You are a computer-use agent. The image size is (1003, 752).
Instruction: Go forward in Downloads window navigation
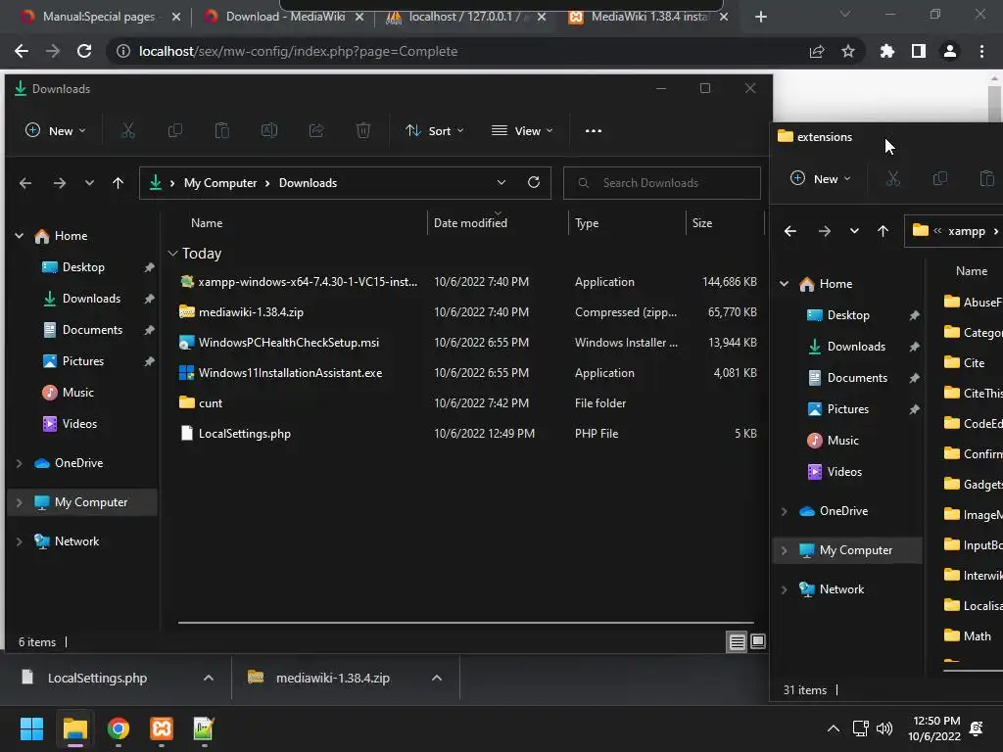point(60,183)
